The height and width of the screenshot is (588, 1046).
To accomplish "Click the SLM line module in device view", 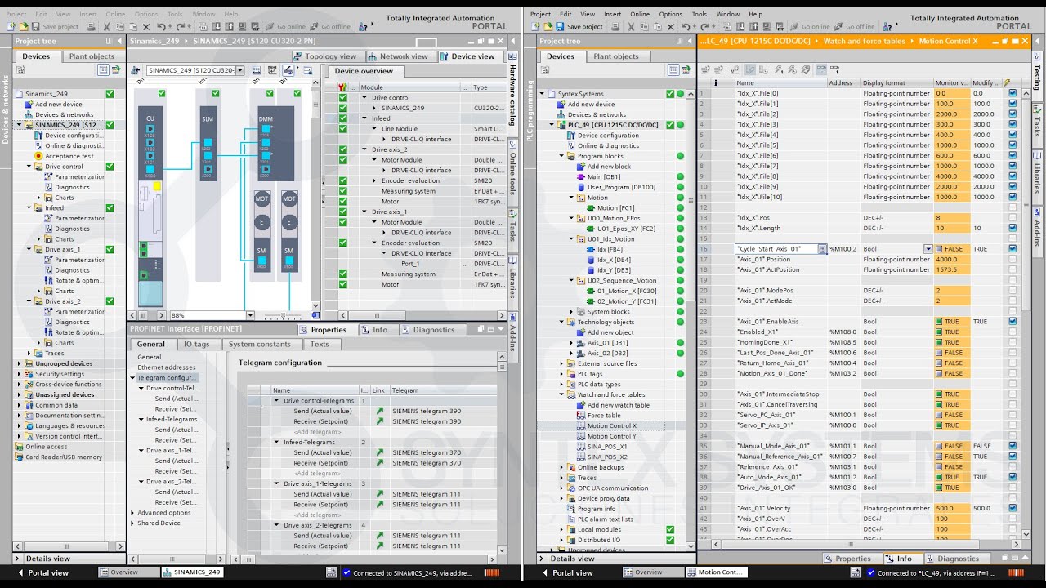I will click(208, 143).
